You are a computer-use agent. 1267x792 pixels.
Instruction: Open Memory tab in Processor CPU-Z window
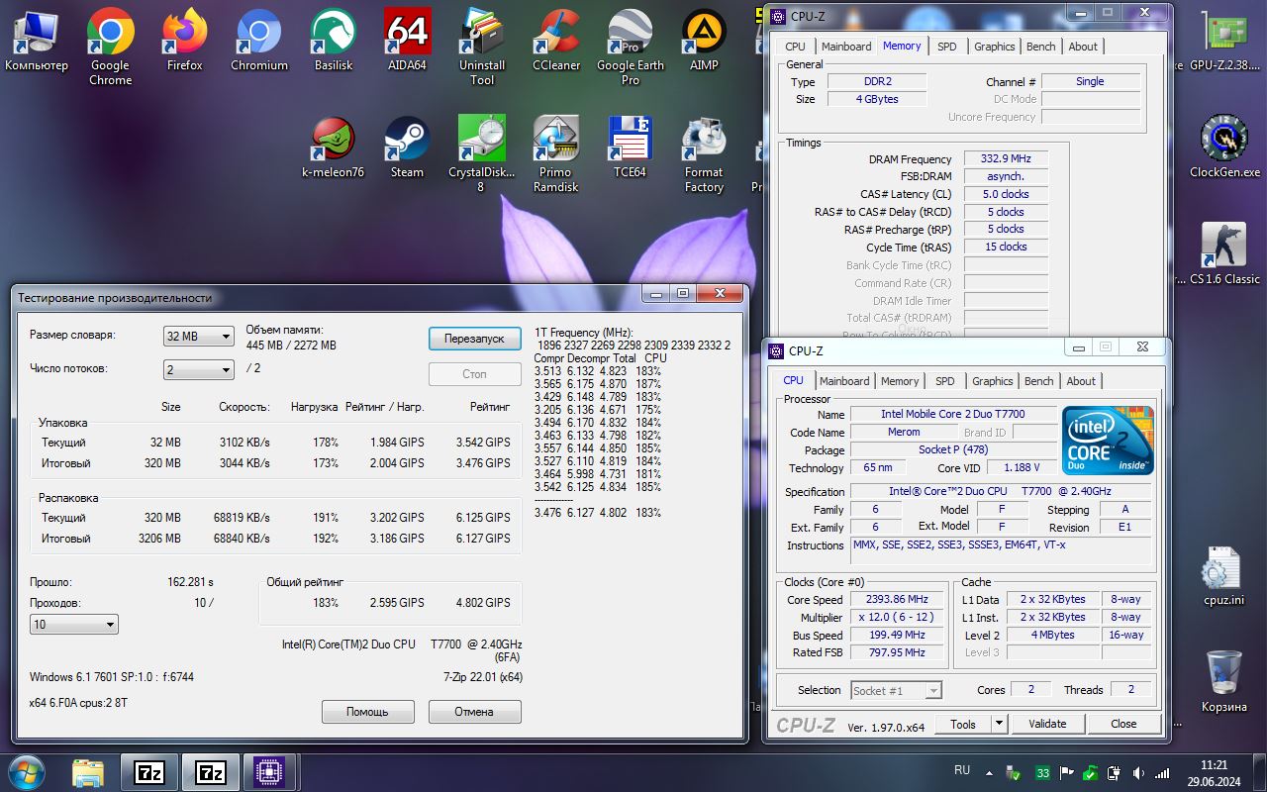coord(900,381)
